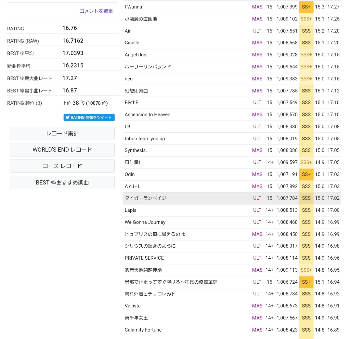Click taboo tears you up entry
351x339 pixels.
point(145,139)
